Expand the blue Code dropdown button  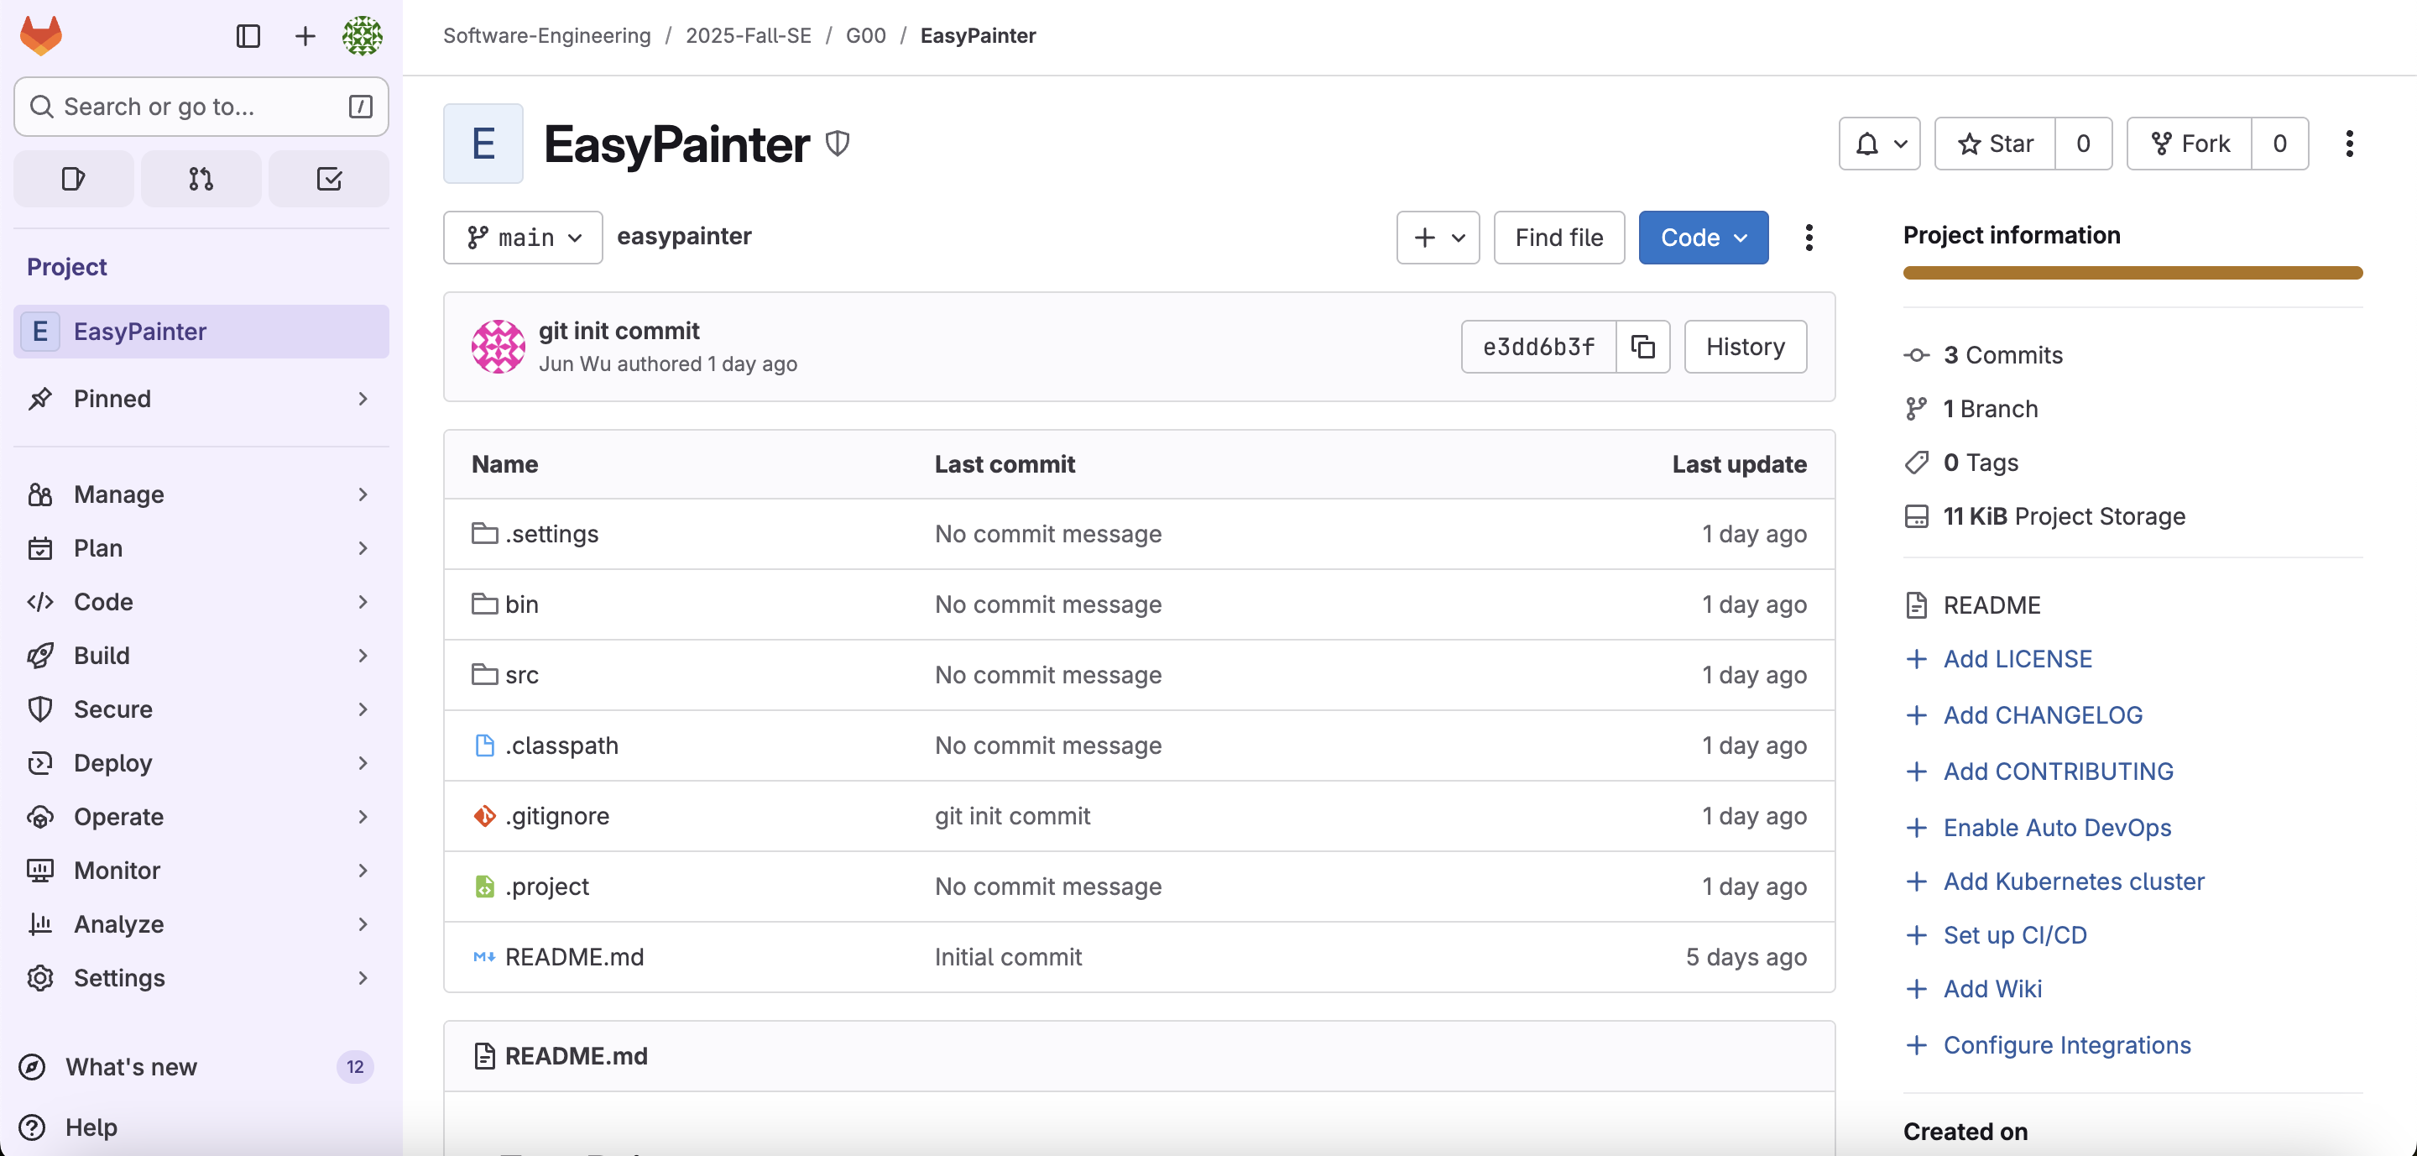tap(1703, 238)
